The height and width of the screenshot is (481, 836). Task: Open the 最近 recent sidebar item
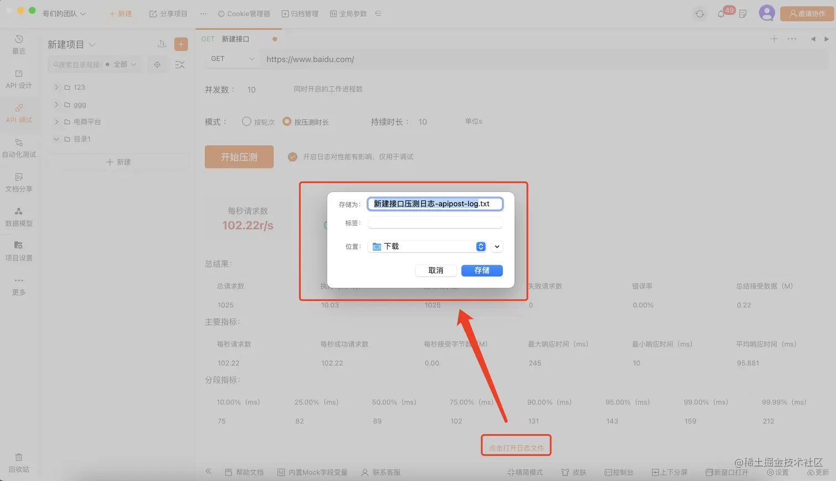[x=19, y=44]
